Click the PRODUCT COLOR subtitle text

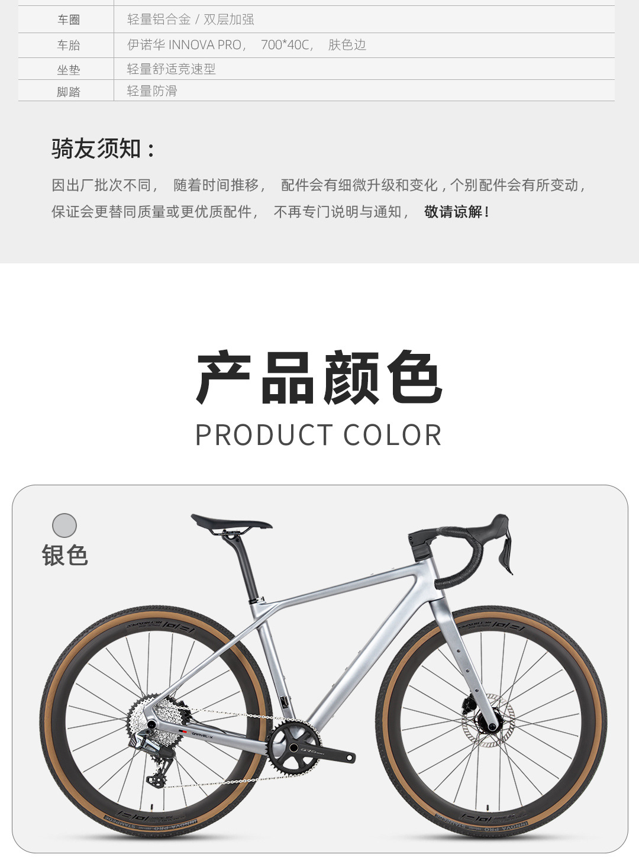(x=318, y=436)
